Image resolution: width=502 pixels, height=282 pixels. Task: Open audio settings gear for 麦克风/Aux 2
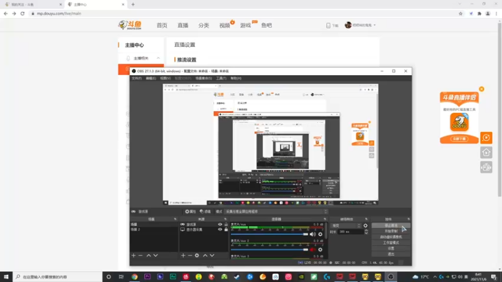click(320, 249)
